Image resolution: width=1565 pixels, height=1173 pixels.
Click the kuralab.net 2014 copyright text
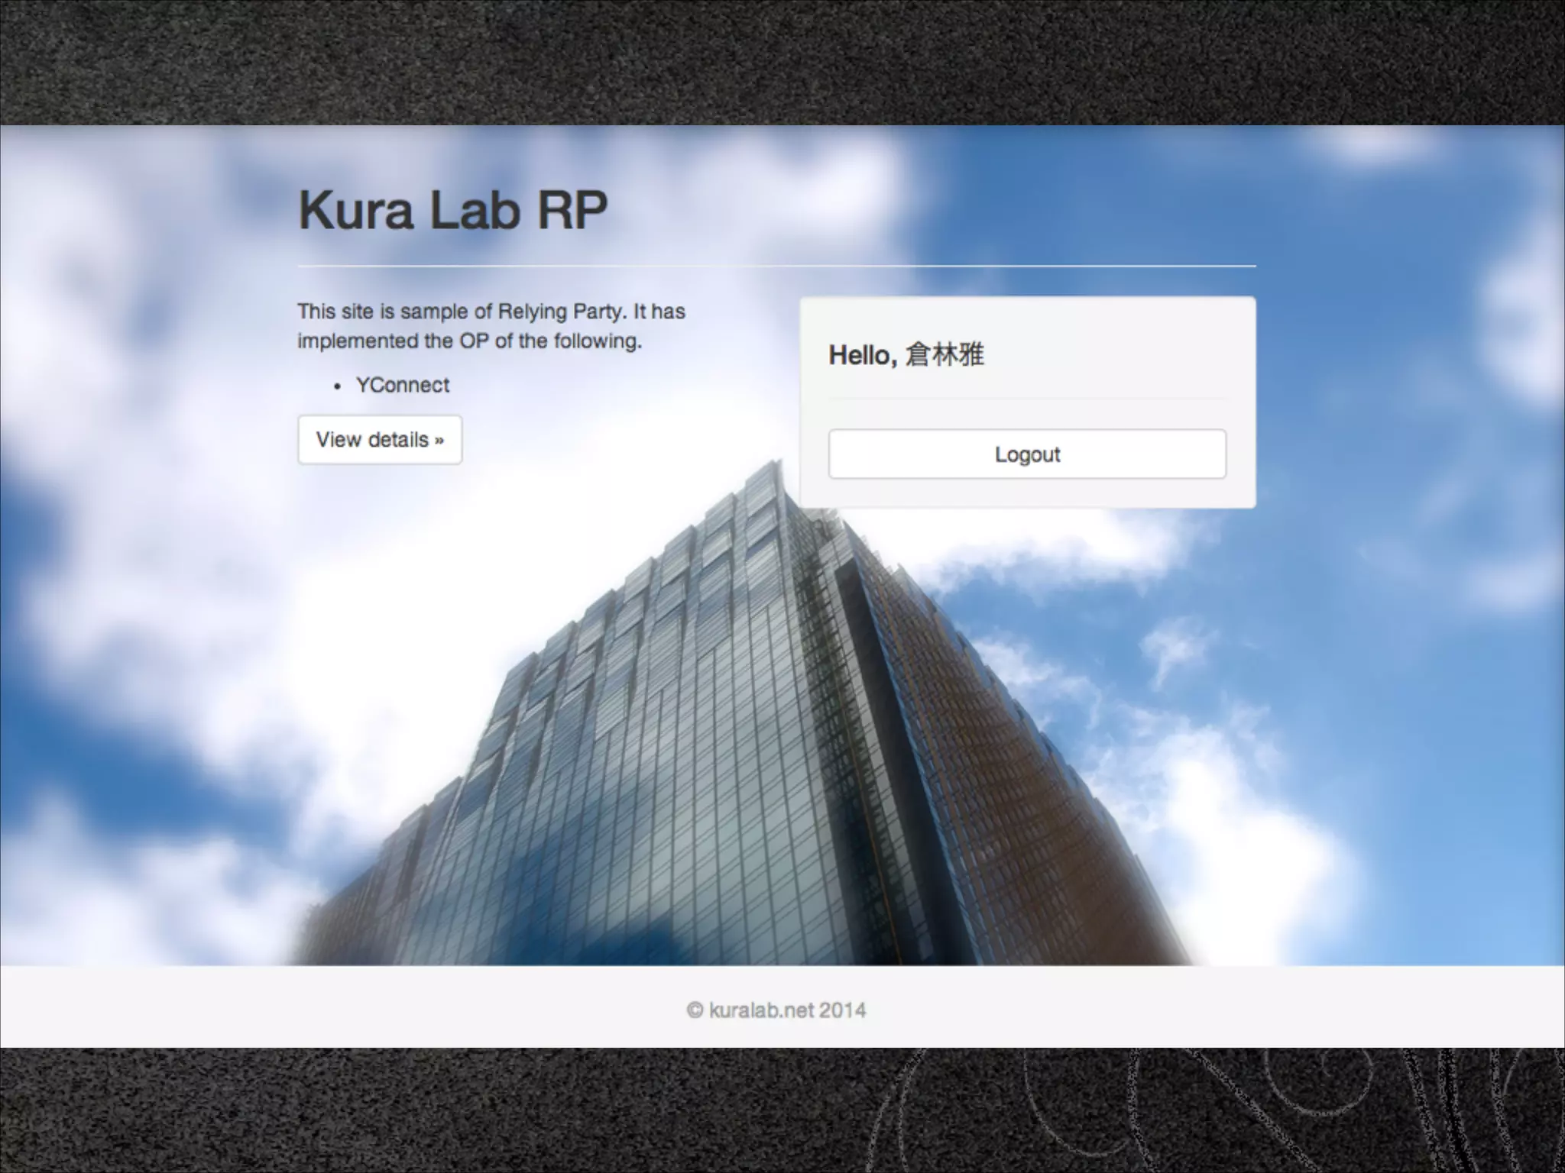tap(787, 1010)
